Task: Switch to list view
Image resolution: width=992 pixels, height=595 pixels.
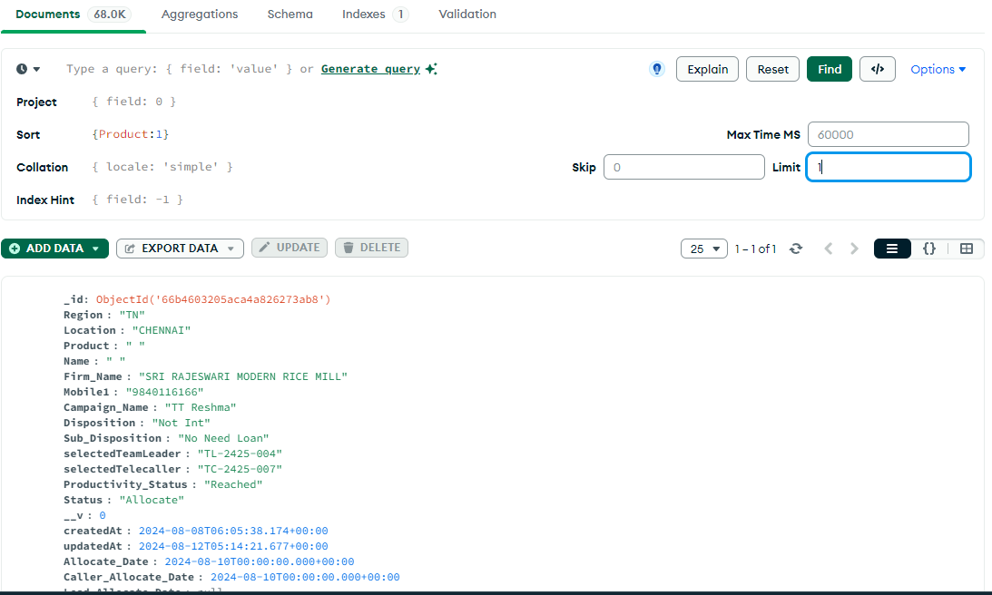Action: click(892, 249)
